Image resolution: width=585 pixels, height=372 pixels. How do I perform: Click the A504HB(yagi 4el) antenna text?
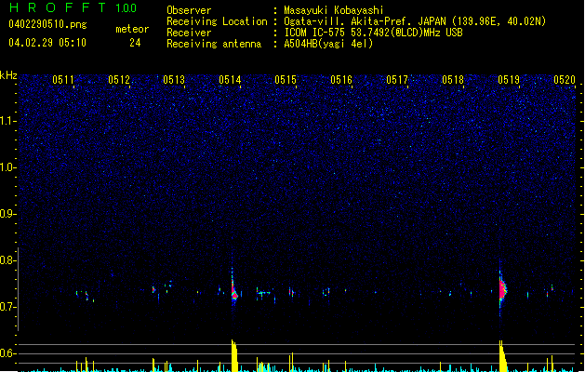coord(328,44)
